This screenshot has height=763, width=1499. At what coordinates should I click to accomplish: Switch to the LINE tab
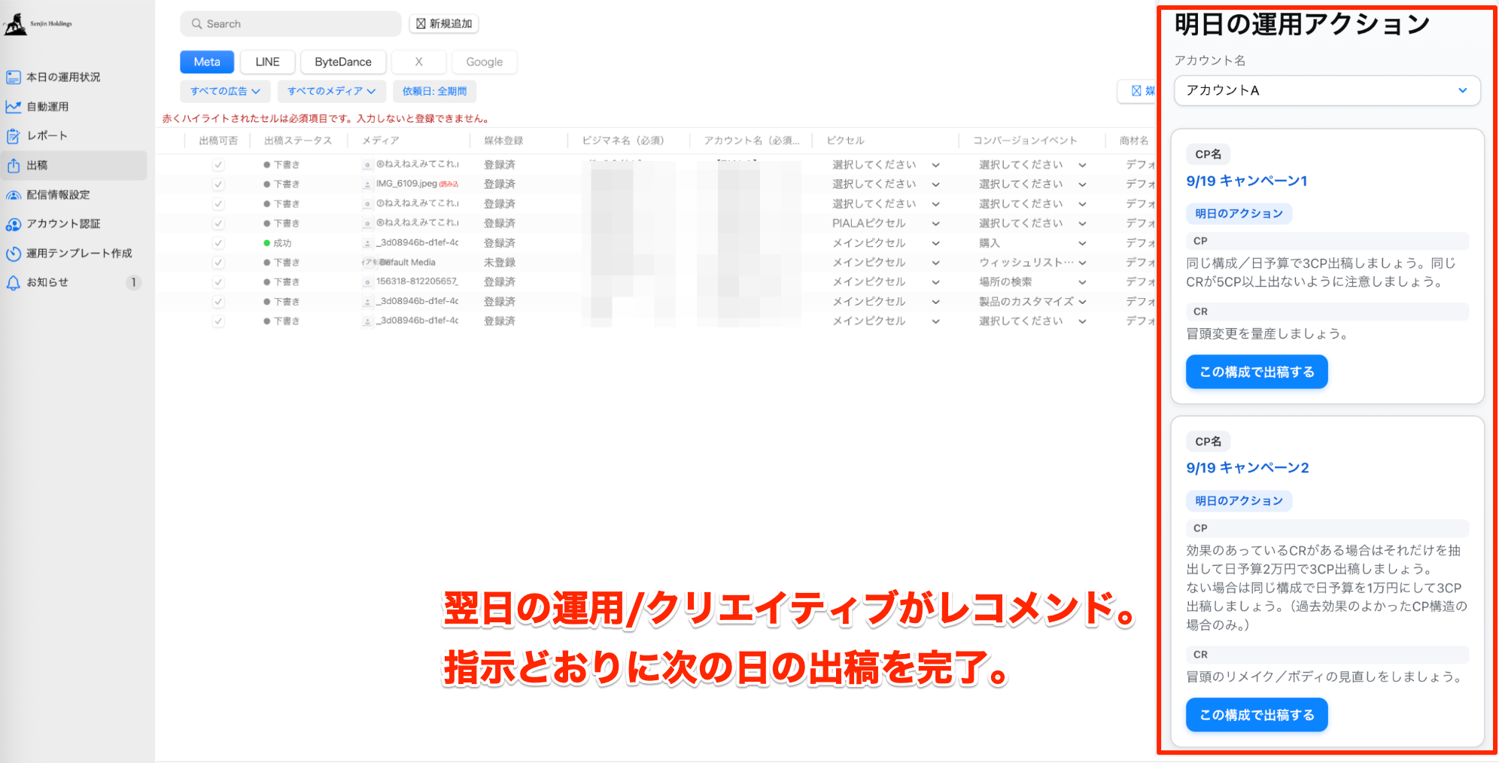click(x=266, y=61)
